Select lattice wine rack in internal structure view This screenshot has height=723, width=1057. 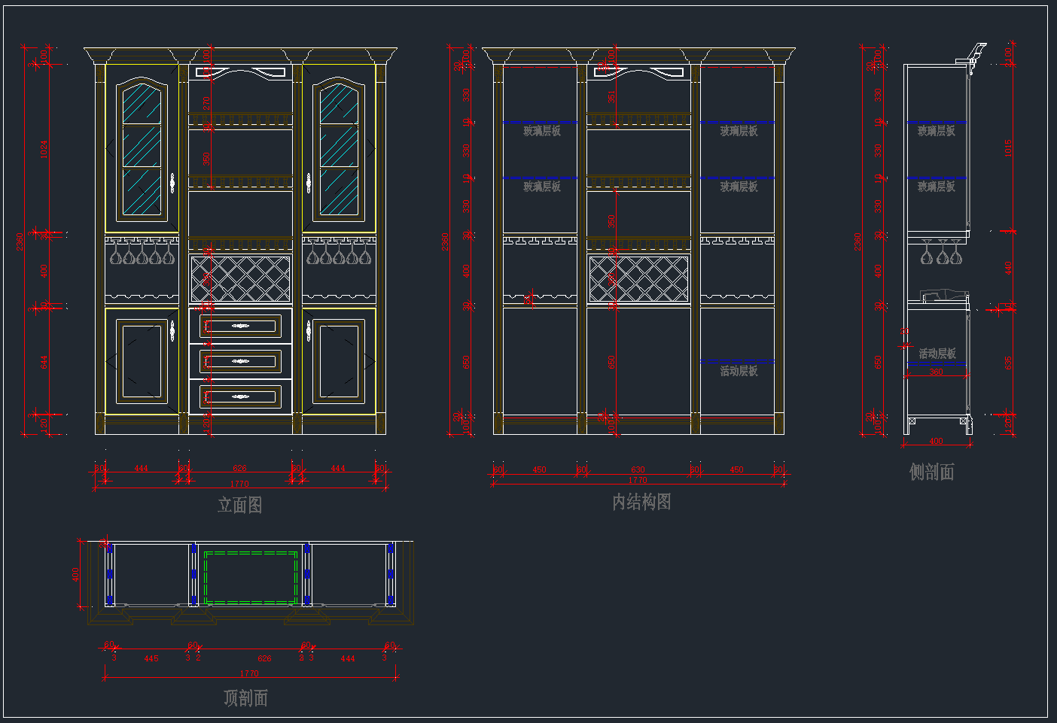coord(638,279)
